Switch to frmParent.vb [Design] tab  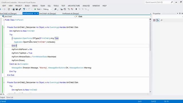pos(71,13)
